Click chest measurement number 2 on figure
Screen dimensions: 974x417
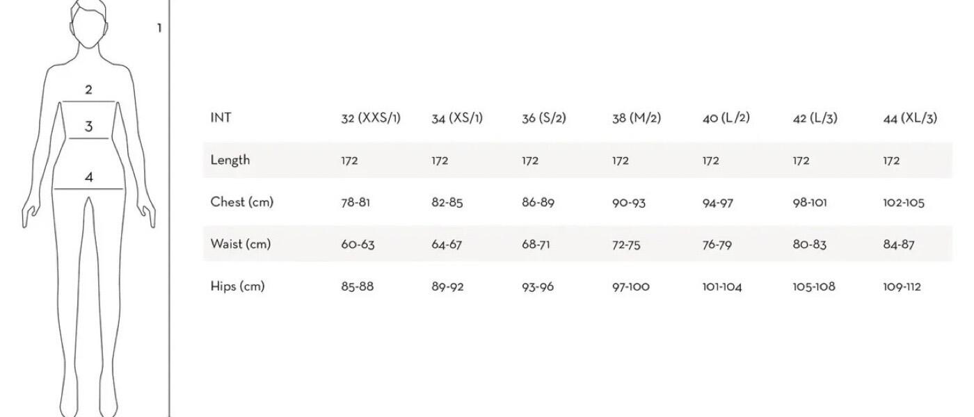(x=88, y=90)
